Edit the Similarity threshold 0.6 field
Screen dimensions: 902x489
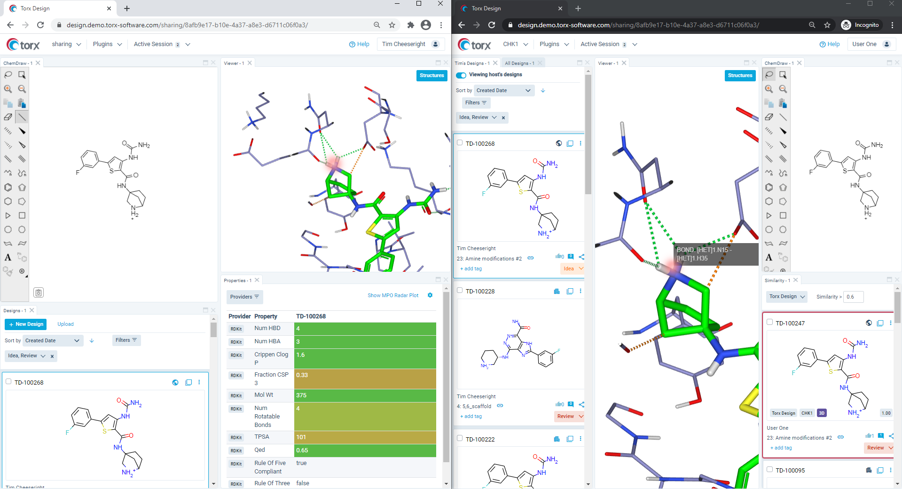pyautogui.click(x=853, y=297)
